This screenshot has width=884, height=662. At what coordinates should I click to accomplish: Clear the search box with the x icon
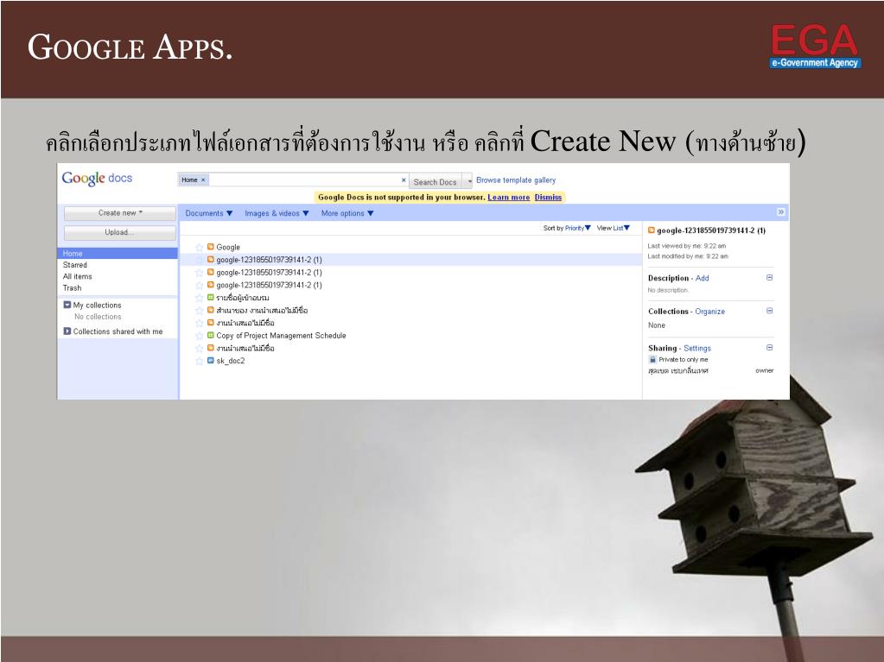tap(404, 180)
